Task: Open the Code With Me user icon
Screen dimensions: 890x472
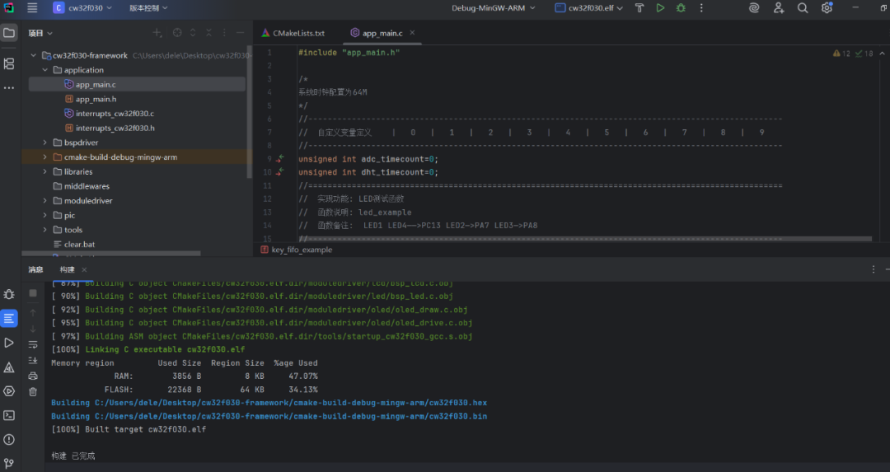Action: pyautogui.click(x=779, y=8)
